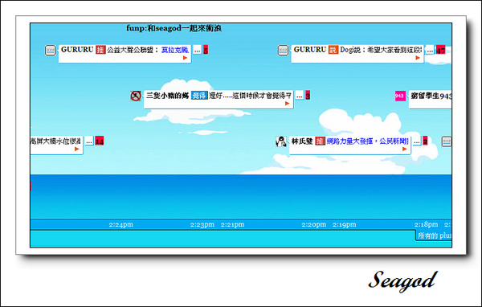Jump to the 2:23pm timeline marker
The height and width of the screenshot is (307, 482).
point(202,224)
